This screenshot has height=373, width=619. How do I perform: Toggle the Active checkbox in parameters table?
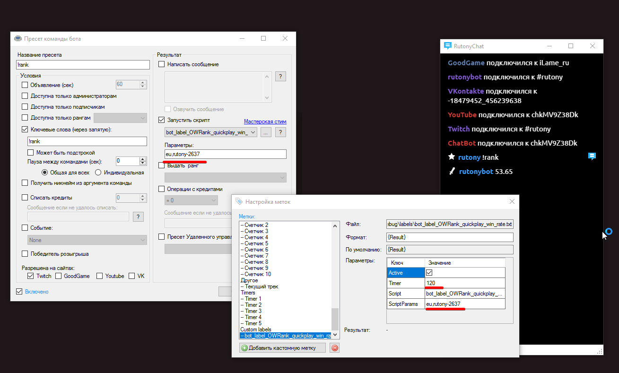pyautogui.click(x=429, y=273)
